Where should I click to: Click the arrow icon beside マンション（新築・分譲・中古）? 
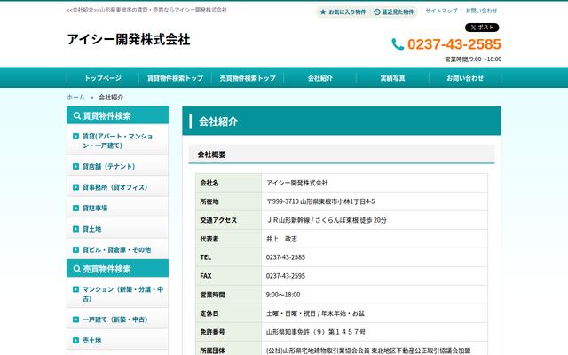coord(75,289)
